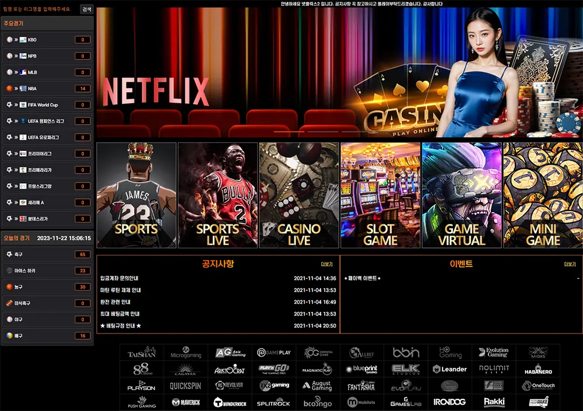This screenshot has height=411, width=583.
Task: Select the 야구 baseball icon
Action: click(9, 319)
